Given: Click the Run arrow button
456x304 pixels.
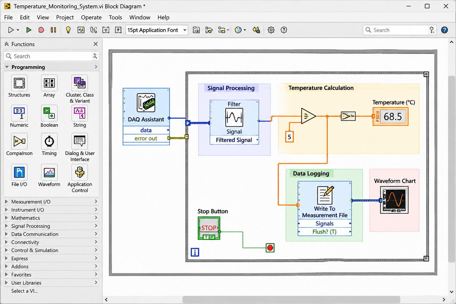Looking at the screenshot, I should [11, 30].
